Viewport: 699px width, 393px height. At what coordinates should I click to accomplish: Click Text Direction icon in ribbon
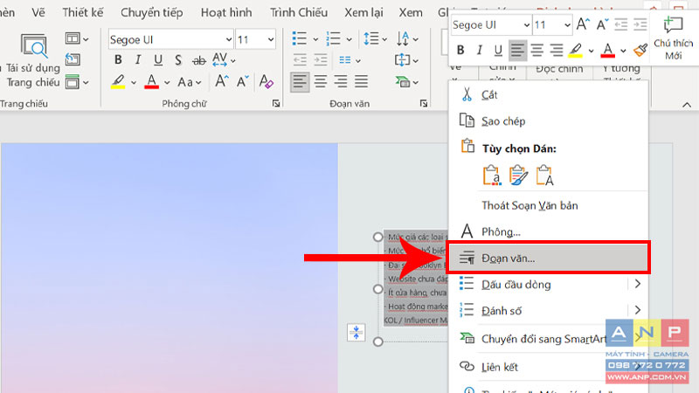click(x=403, y=38)
